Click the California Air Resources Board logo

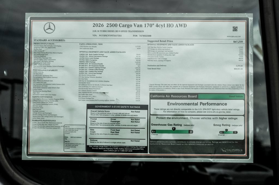(x=231, y=151)
